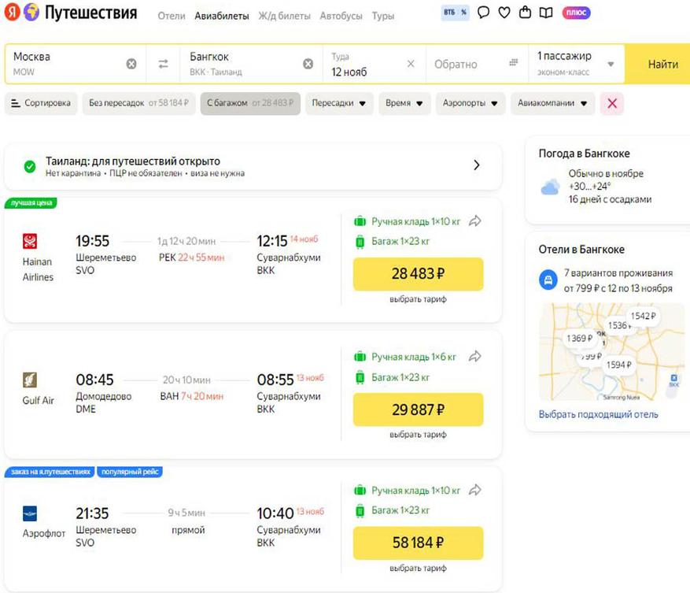The image size is (690, 593).
Task: Switch to the Ж/д билеты tab
Action: pyautogui.click(x=284, y=16)
